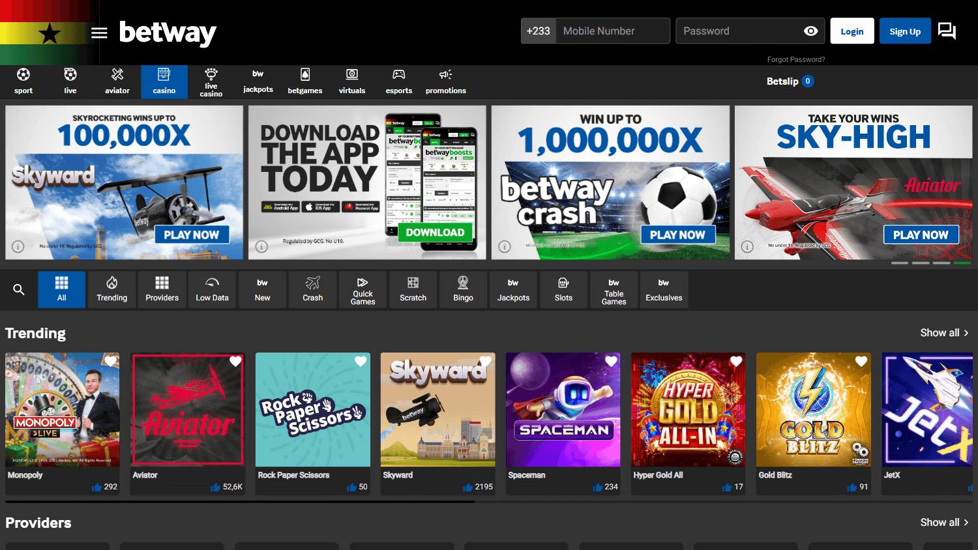This screenshot has width=978, height=550.
Task: Click the info icon on Aviator banner
Action: pos(747,246)
